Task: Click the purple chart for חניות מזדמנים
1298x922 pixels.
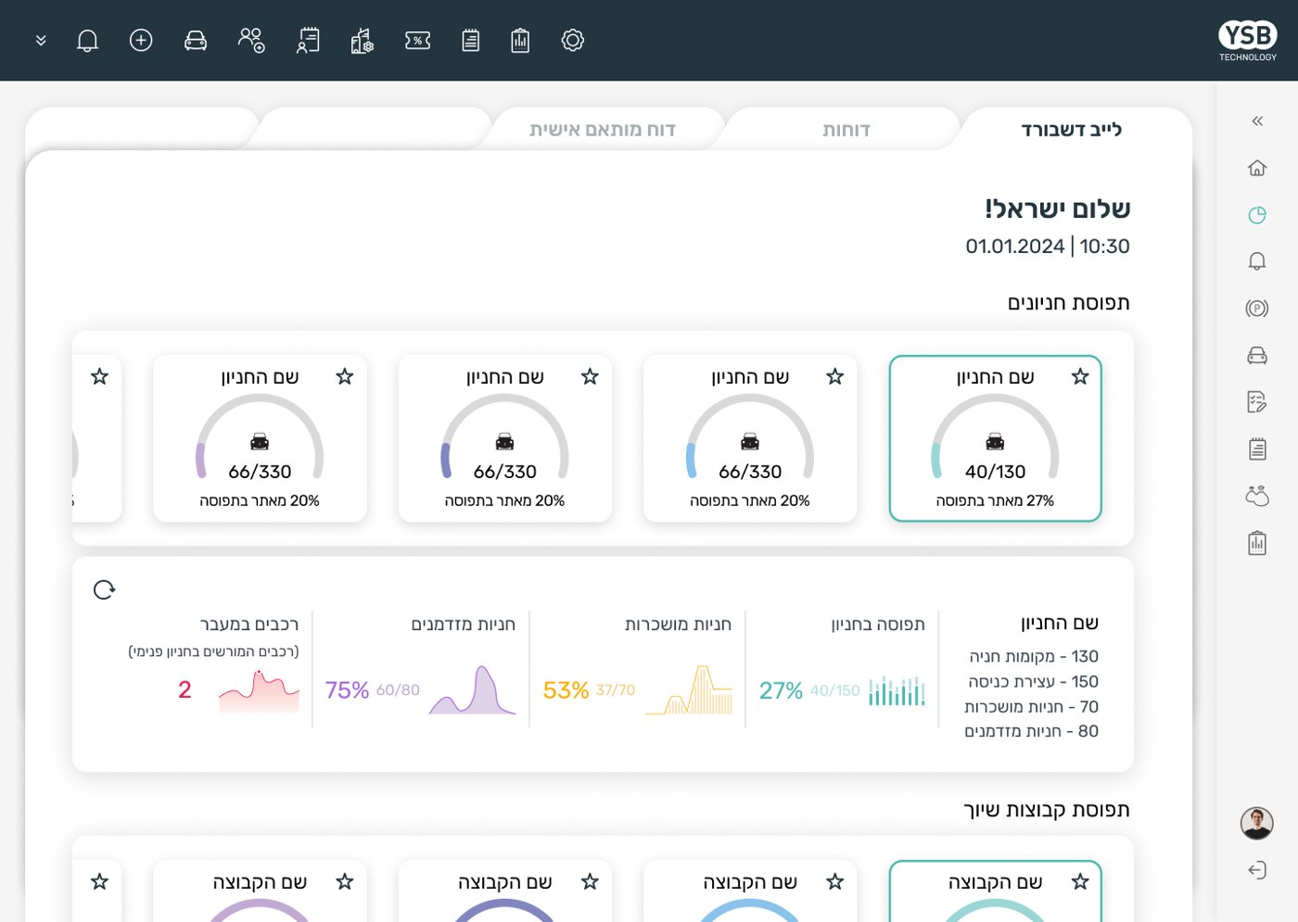Action: [473, 690]
